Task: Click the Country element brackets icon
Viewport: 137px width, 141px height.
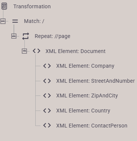Action: tap(47, 111)
